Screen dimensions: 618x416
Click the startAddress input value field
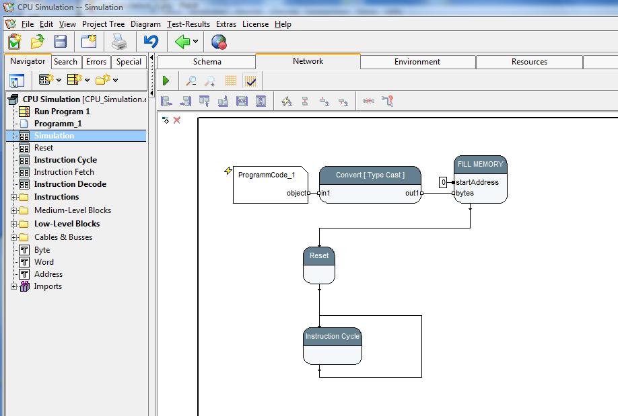click(443, 182)
